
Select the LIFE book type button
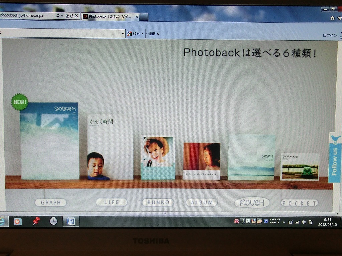point(112,202)
